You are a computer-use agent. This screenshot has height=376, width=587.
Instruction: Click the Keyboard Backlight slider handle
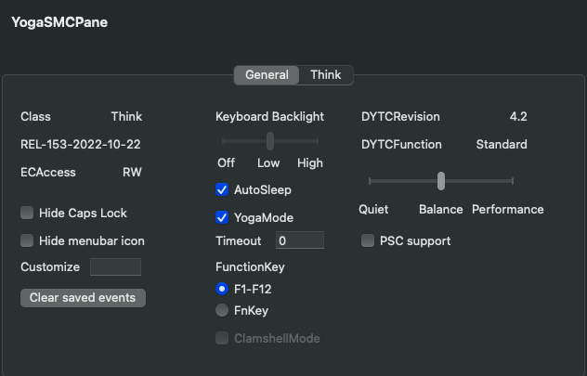click(x=270, y=141)
